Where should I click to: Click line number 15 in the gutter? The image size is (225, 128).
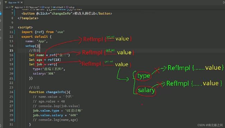point(11,51)
